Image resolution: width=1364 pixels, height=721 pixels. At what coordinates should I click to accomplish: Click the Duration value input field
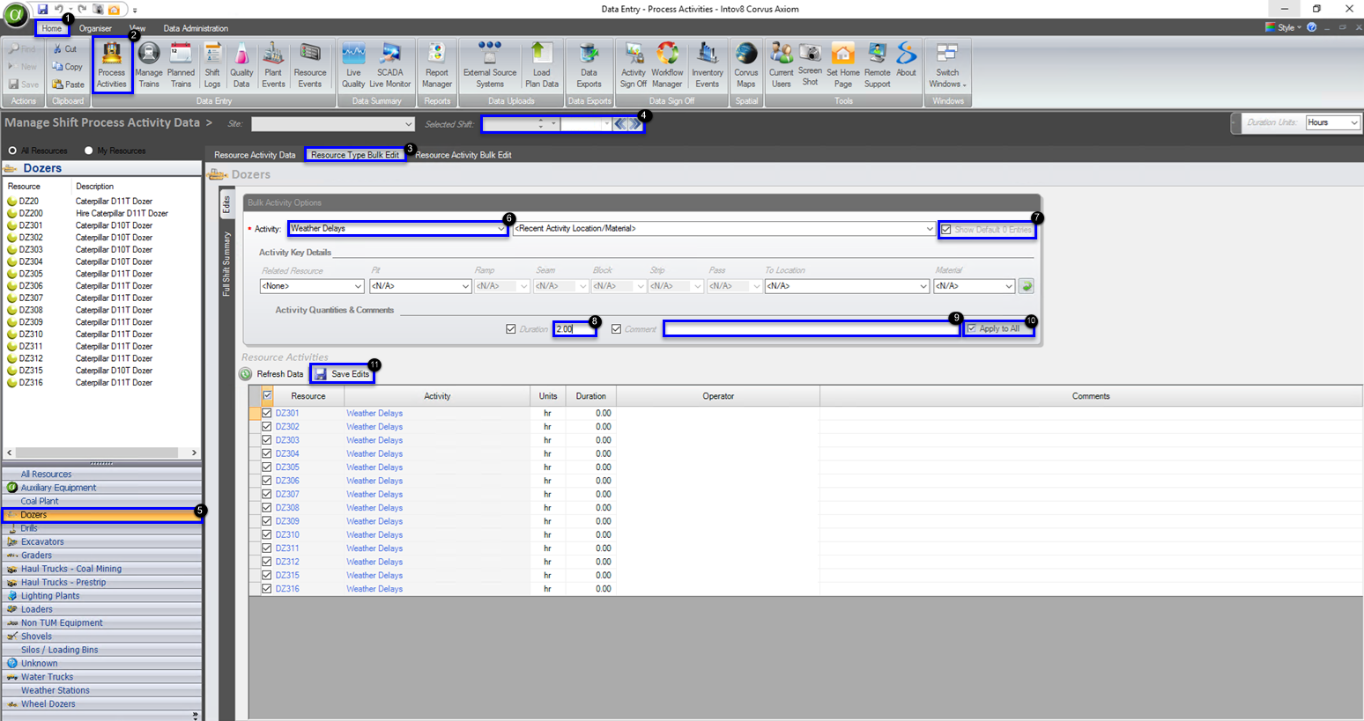[574, 329]
